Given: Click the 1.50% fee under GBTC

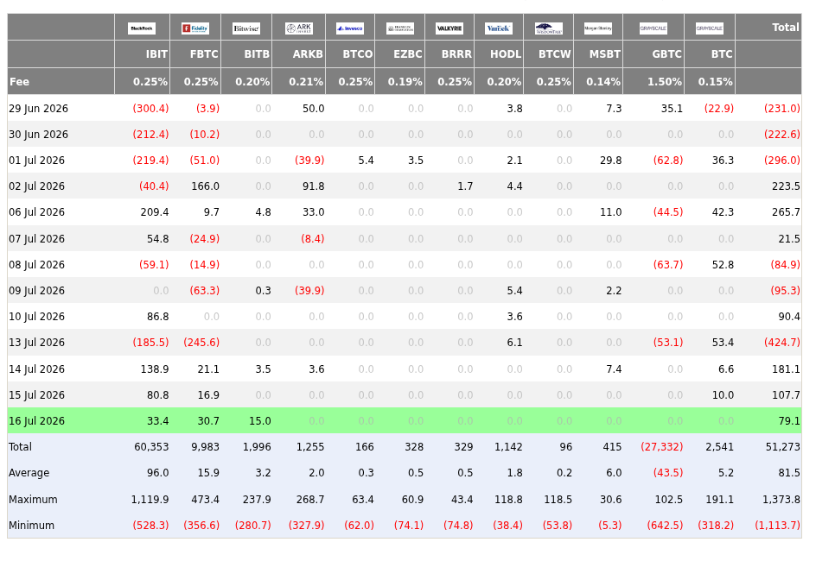Looking at the screenshot, I should [x=665, y=81].
